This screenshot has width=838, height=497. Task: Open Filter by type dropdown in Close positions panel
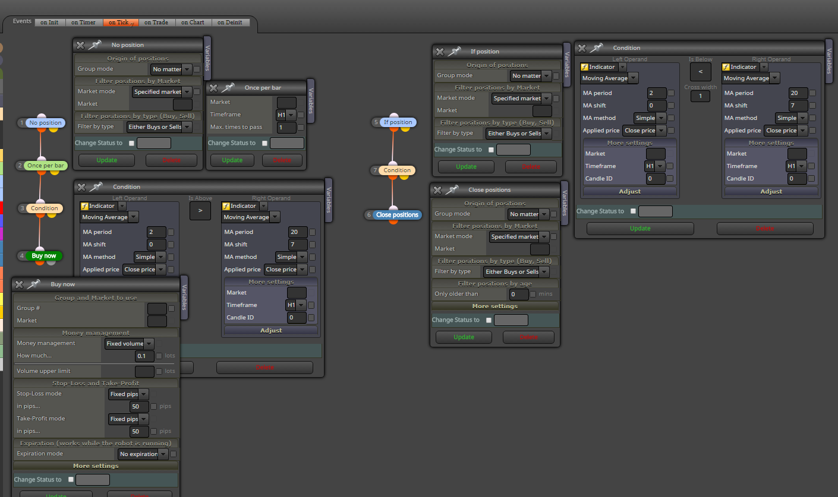coord(516,272)
